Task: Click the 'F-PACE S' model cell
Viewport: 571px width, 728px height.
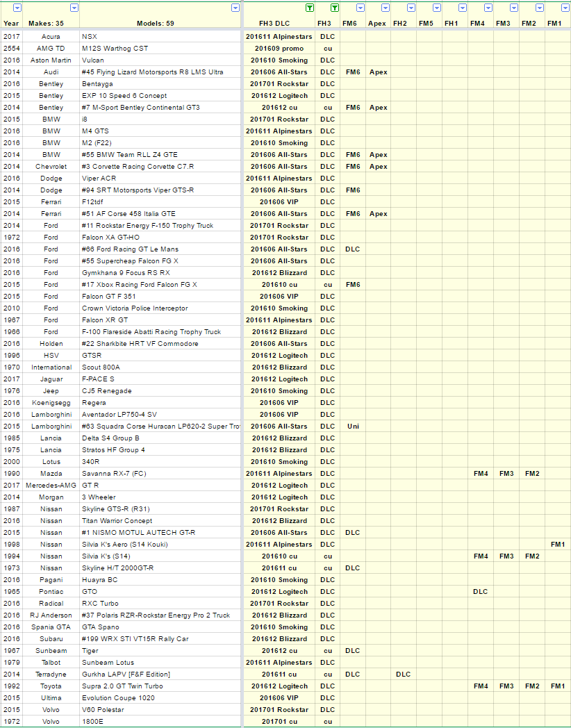Action: pyautogui.click(x=160, y=379)
